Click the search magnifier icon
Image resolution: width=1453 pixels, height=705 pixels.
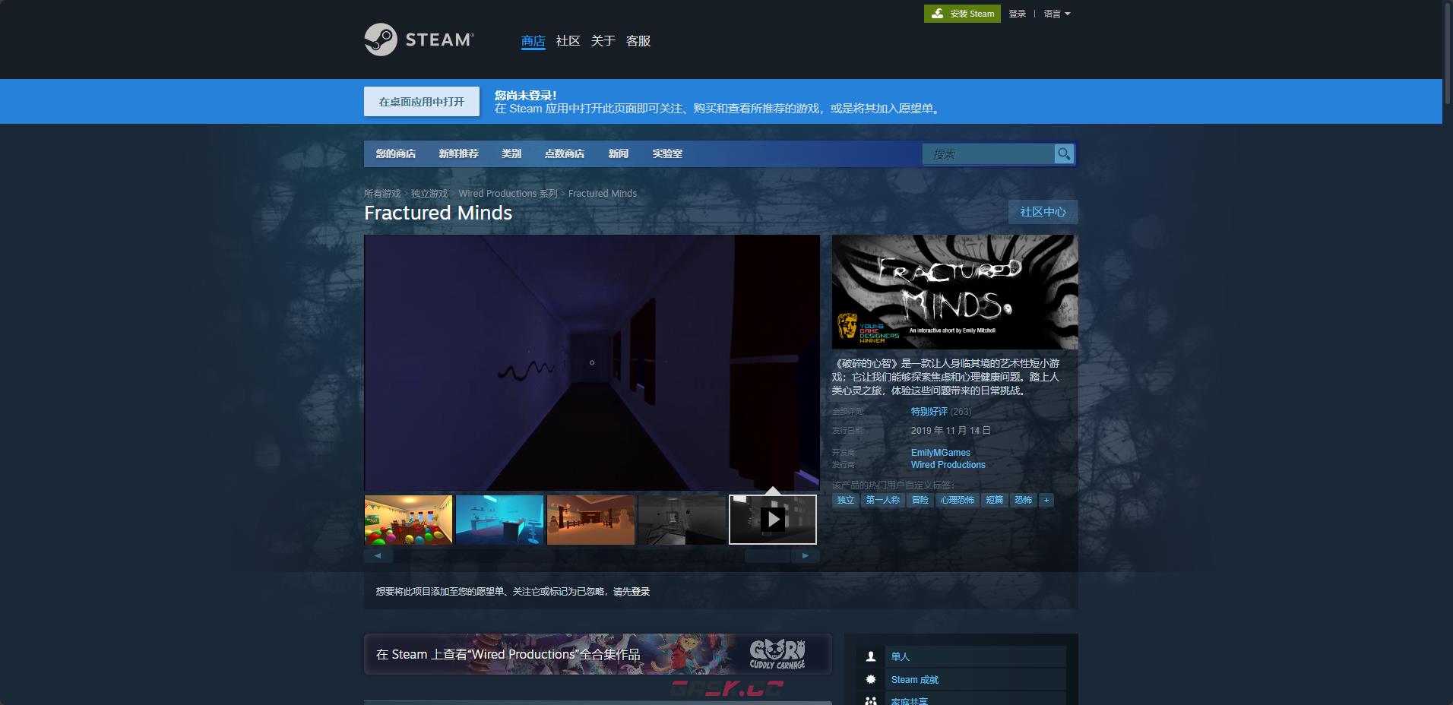tap(1064, 153)
